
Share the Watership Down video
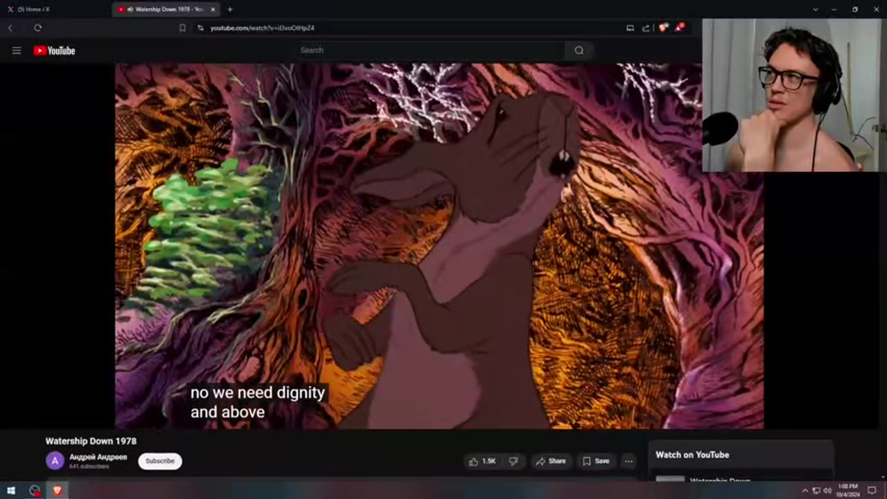click(550, 461)
